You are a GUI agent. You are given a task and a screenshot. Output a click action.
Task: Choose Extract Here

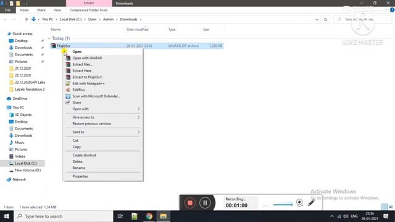(x=82, y=71)
